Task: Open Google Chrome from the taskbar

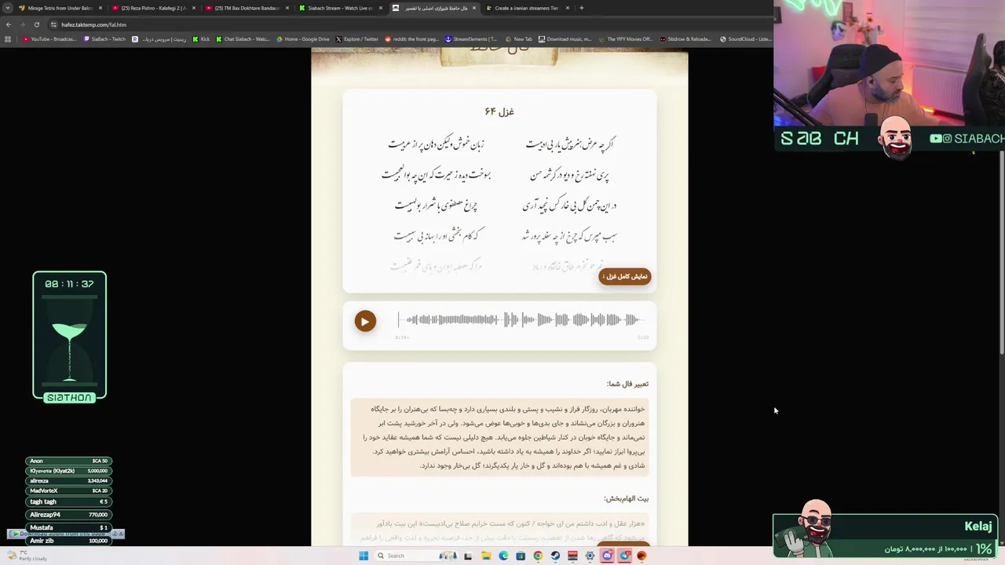Action: (x=538, y=556)
